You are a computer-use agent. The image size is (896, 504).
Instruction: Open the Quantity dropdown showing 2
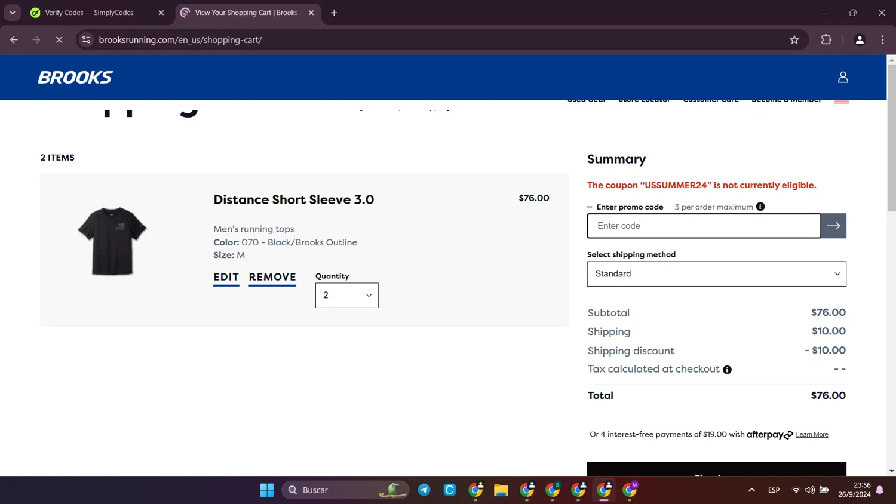(347, 296)
